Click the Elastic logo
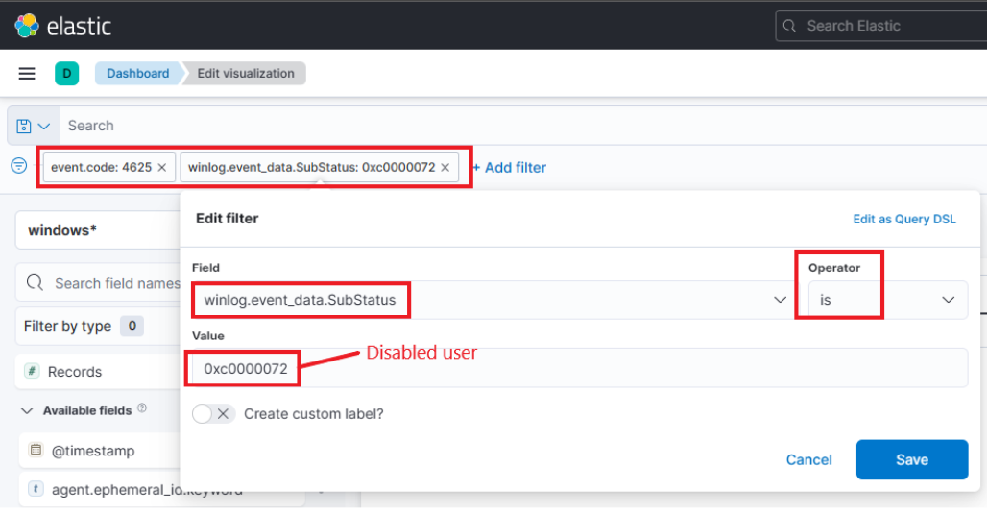The image size is (987, 513). click(63, 26)
